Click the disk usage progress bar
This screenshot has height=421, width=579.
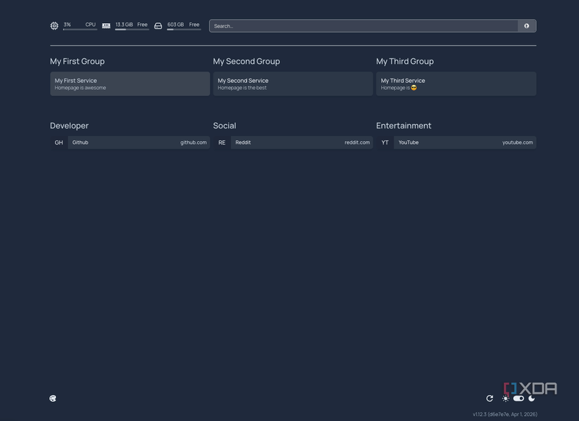(184, 29)
